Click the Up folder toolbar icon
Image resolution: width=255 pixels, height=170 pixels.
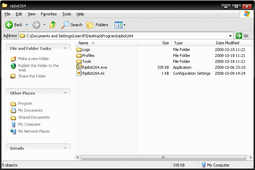[53, 25]
